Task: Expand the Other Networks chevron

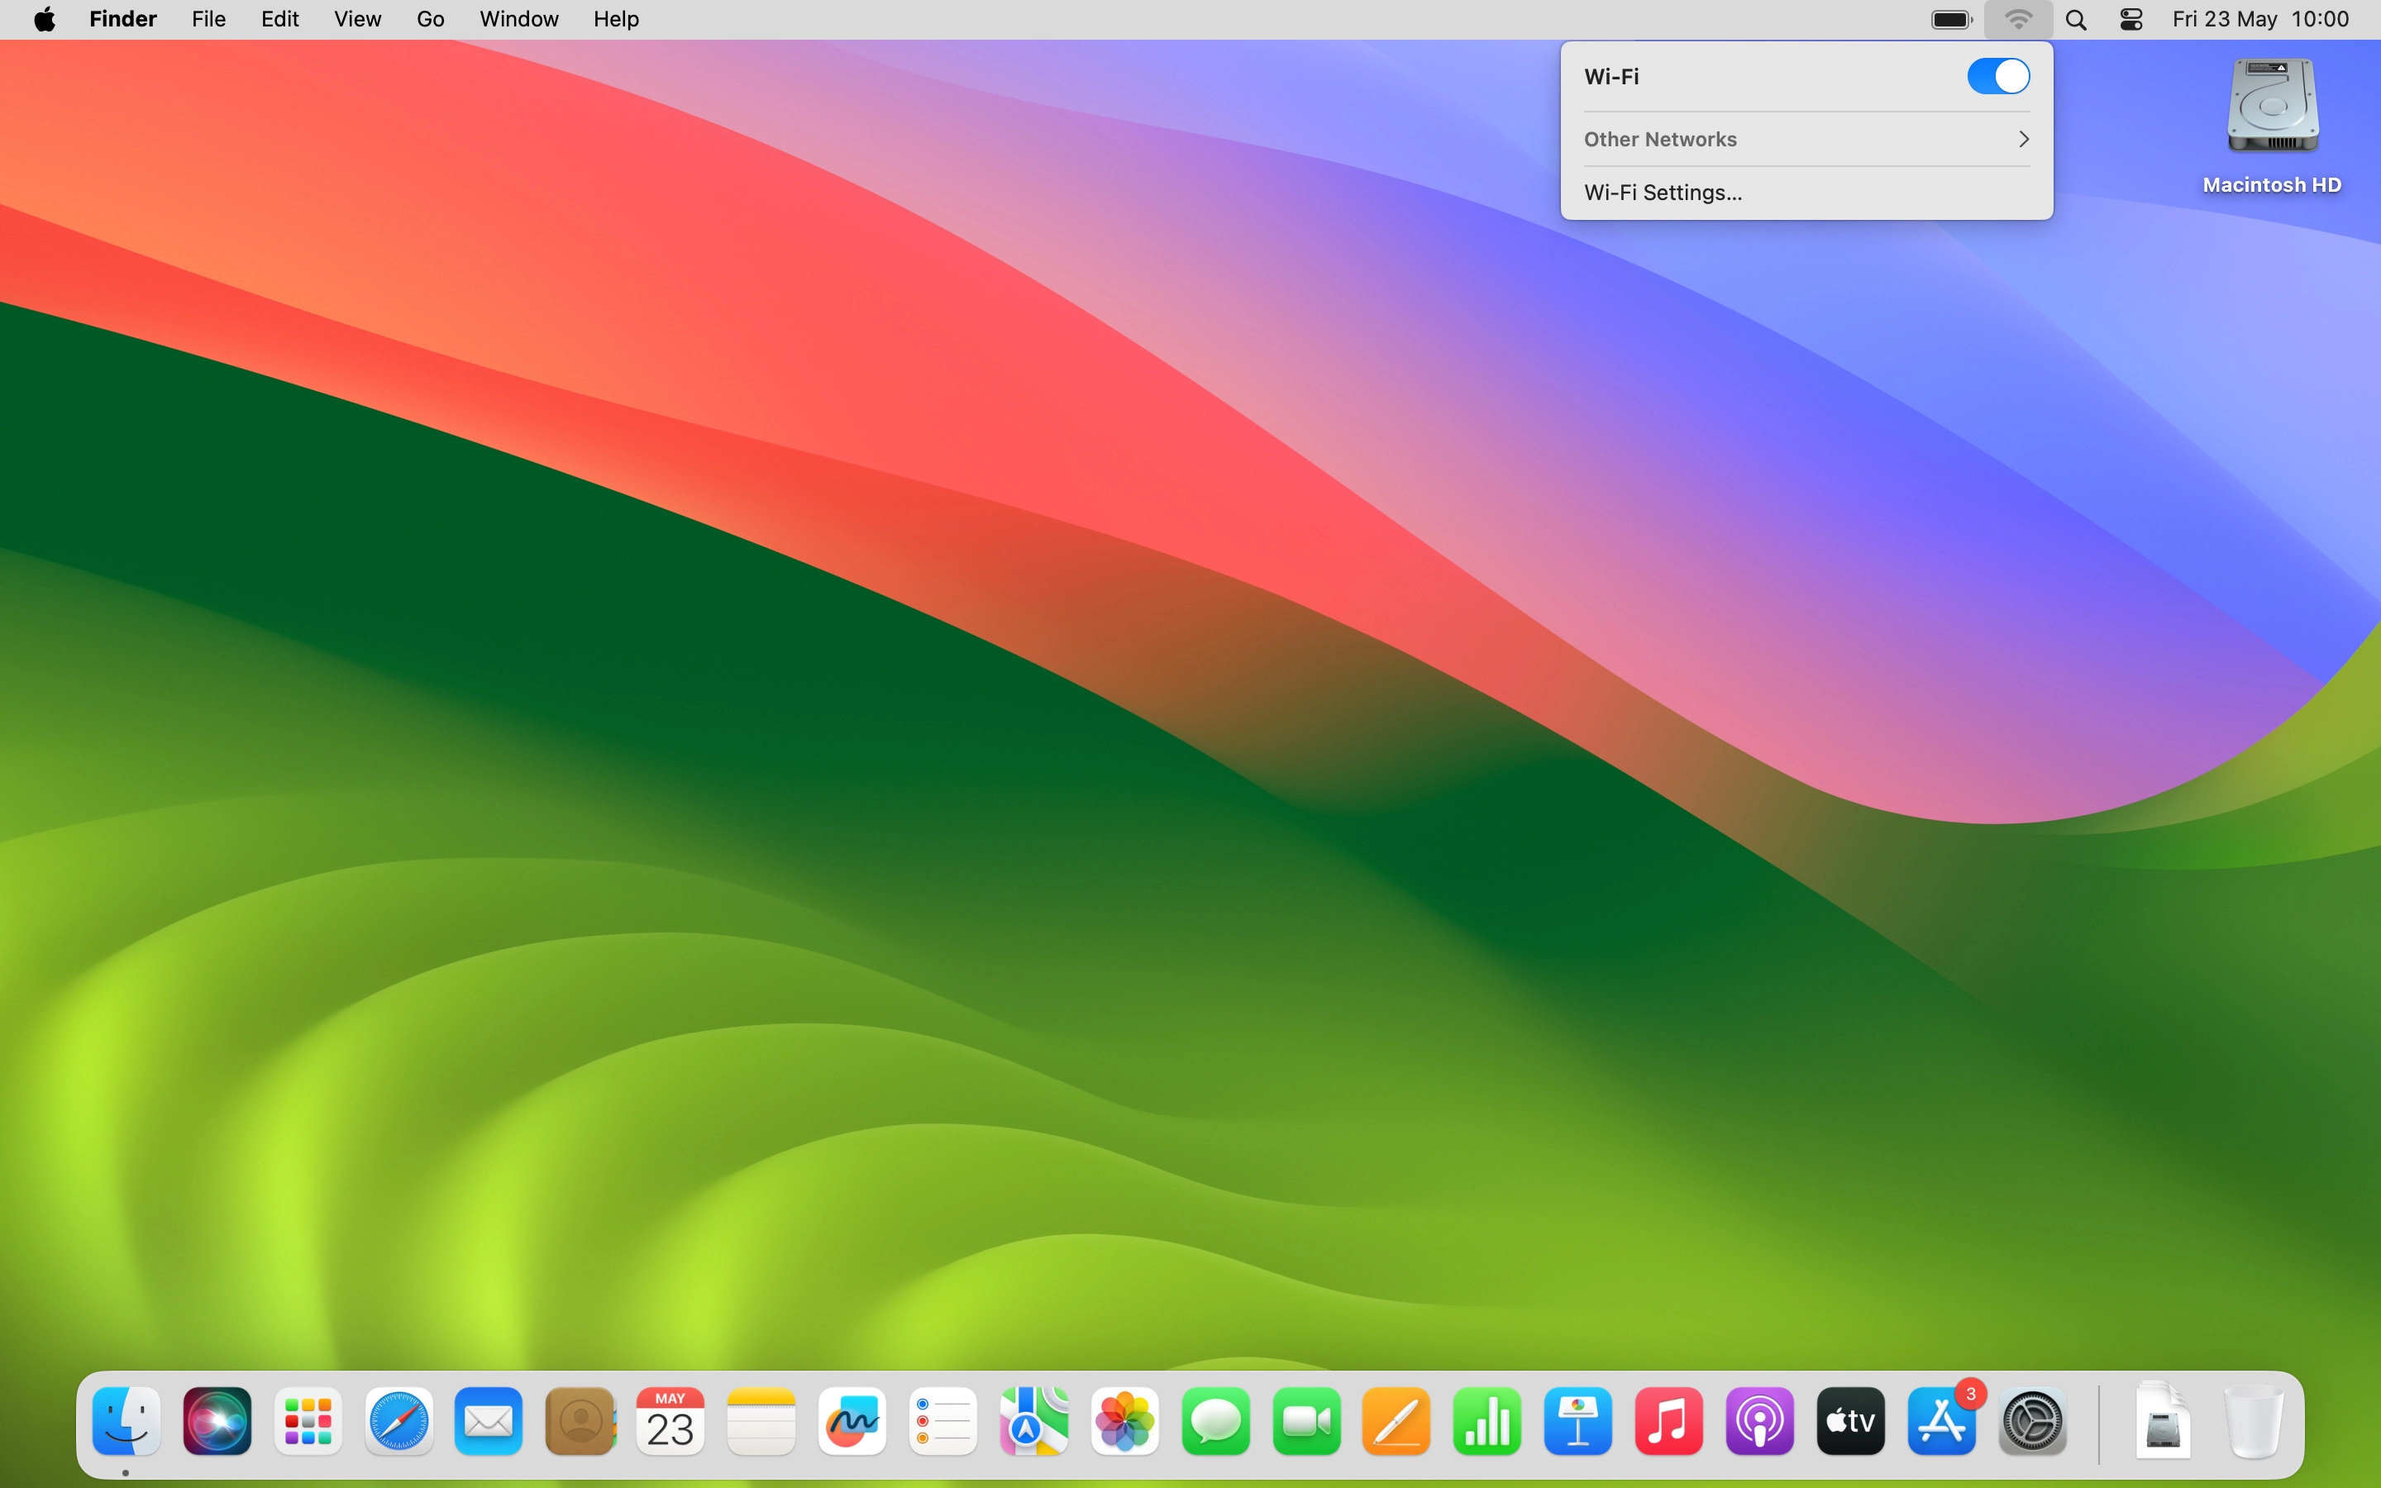Action: click(2023, 139)
